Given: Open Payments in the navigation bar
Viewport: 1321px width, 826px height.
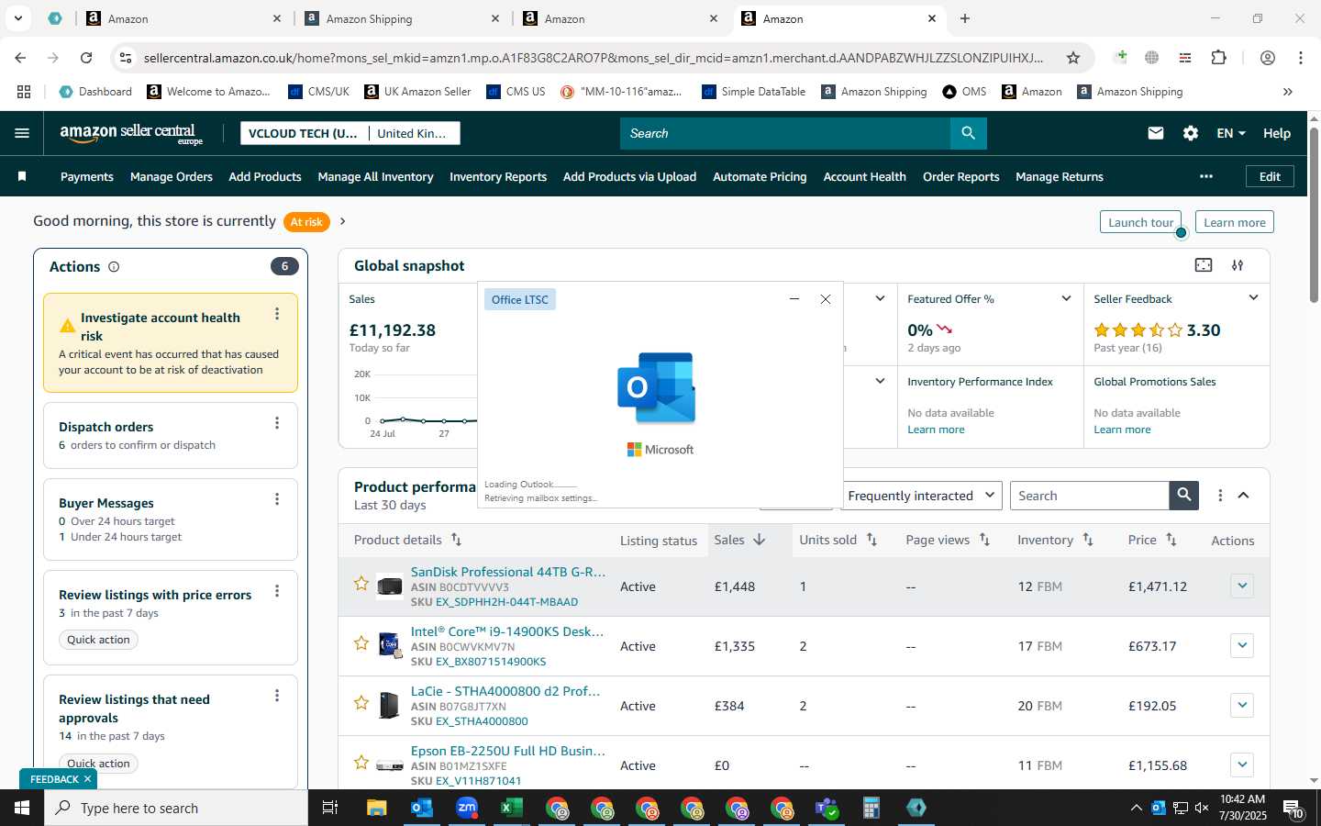Looking at the screenshot, I should tap(87, 176).
